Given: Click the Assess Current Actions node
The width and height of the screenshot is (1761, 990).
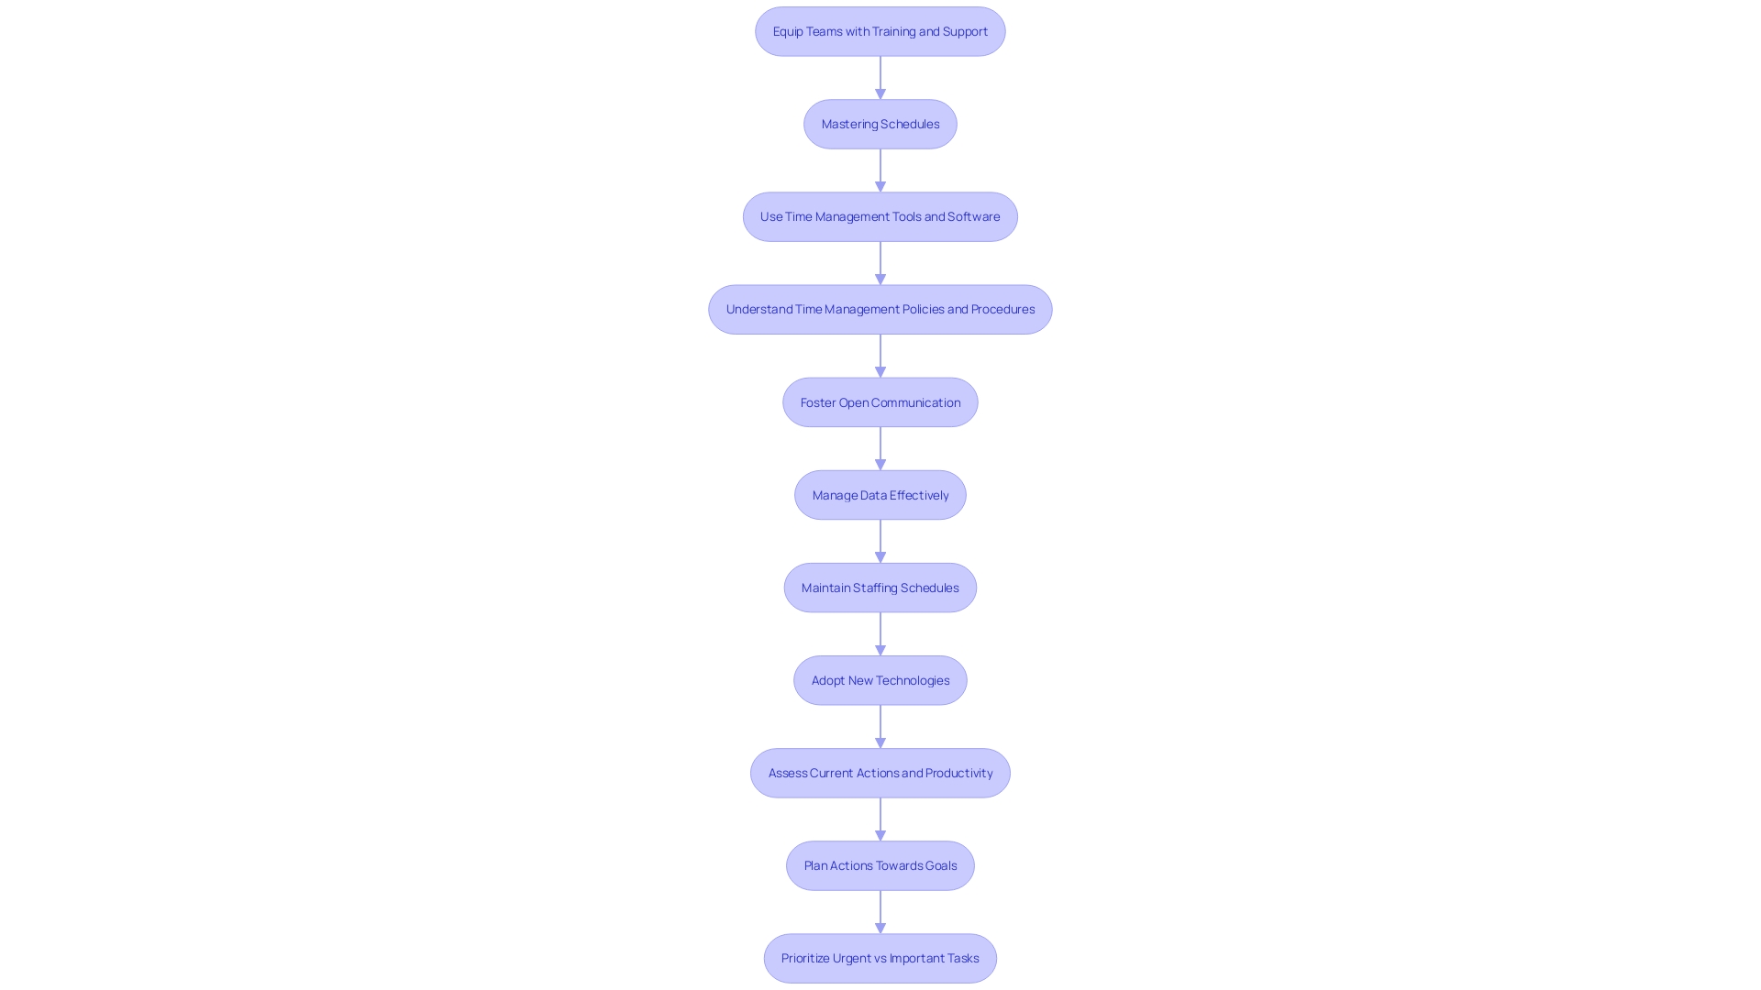Looking at the screenshot, I should click(880, 773).
